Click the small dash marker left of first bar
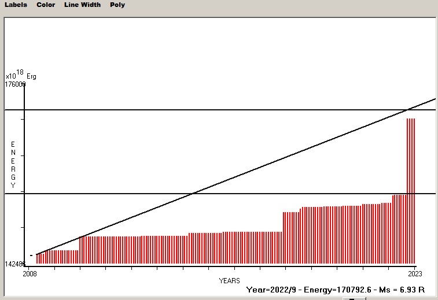Screen dimensions: 438x300 pyautogui.click(x=31, y=255)
